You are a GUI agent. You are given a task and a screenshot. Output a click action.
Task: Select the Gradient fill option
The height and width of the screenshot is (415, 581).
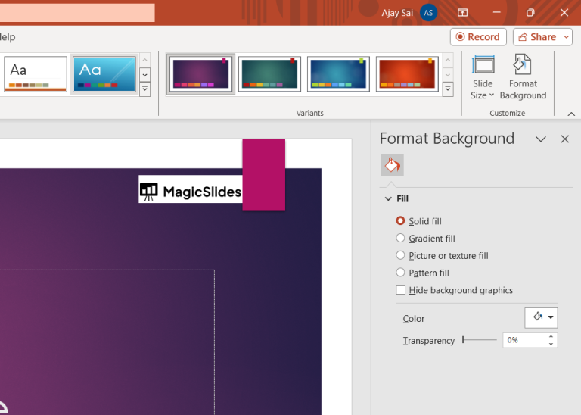point(400,238)
